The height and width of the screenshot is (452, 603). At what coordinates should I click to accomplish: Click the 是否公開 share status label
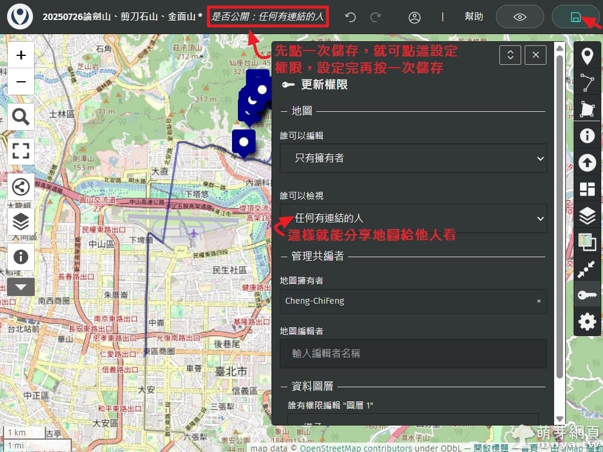click(x=268, y=17)
